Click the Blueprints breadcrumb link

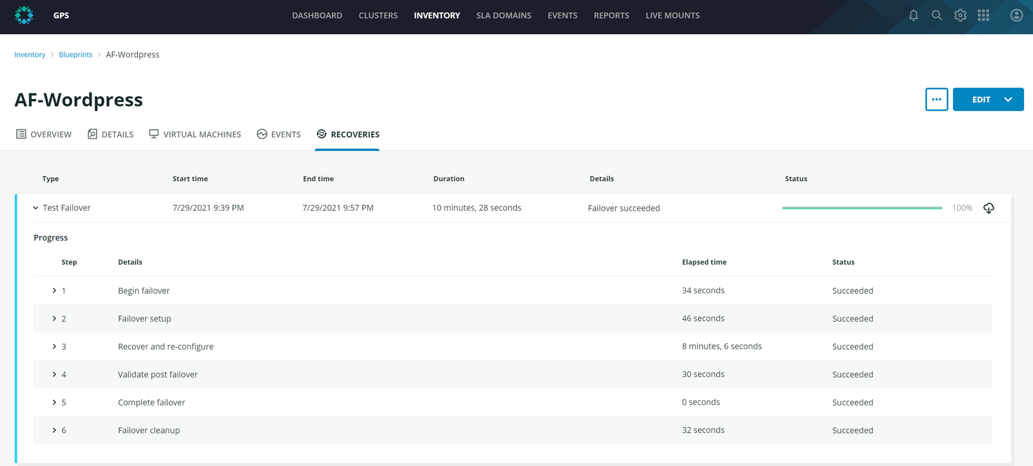tap(76, 55)
